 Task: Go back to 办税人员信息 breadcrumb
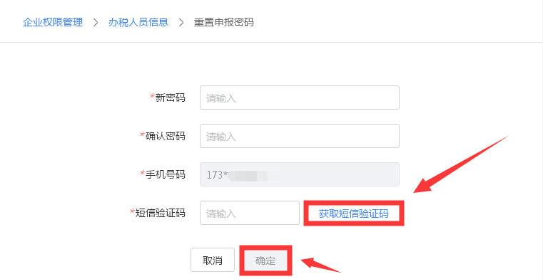tap(138, 23)
